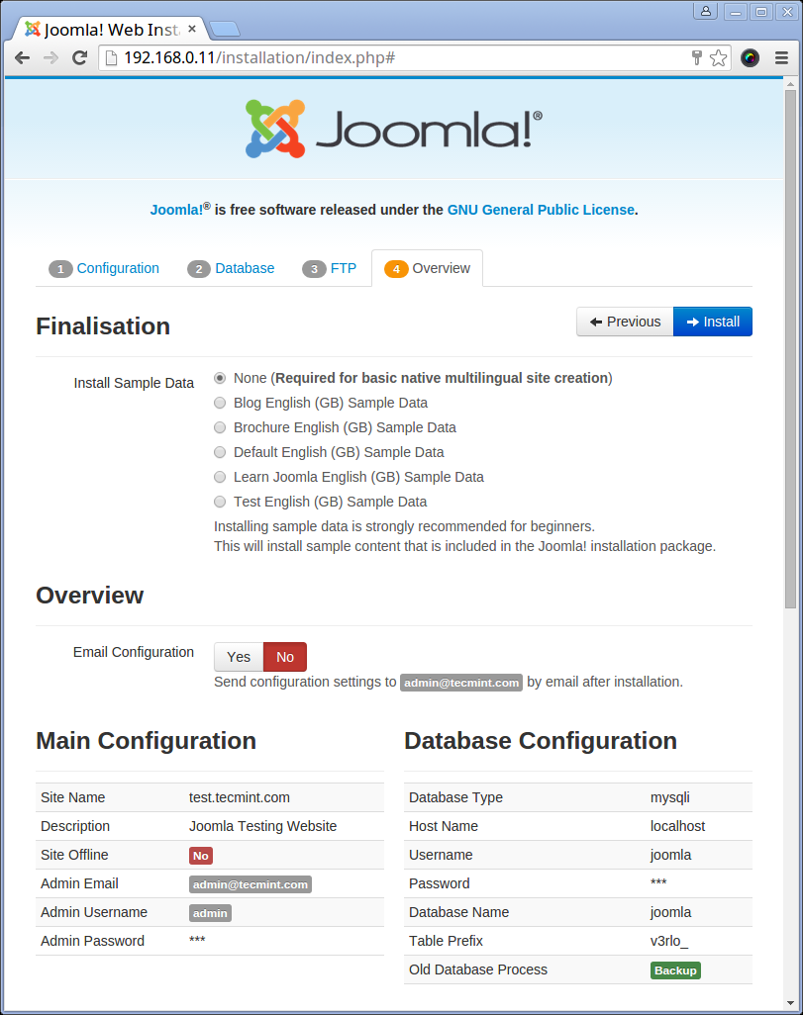Bookmark page with star icon
The image size is (803, 1015).
[718, 58]
